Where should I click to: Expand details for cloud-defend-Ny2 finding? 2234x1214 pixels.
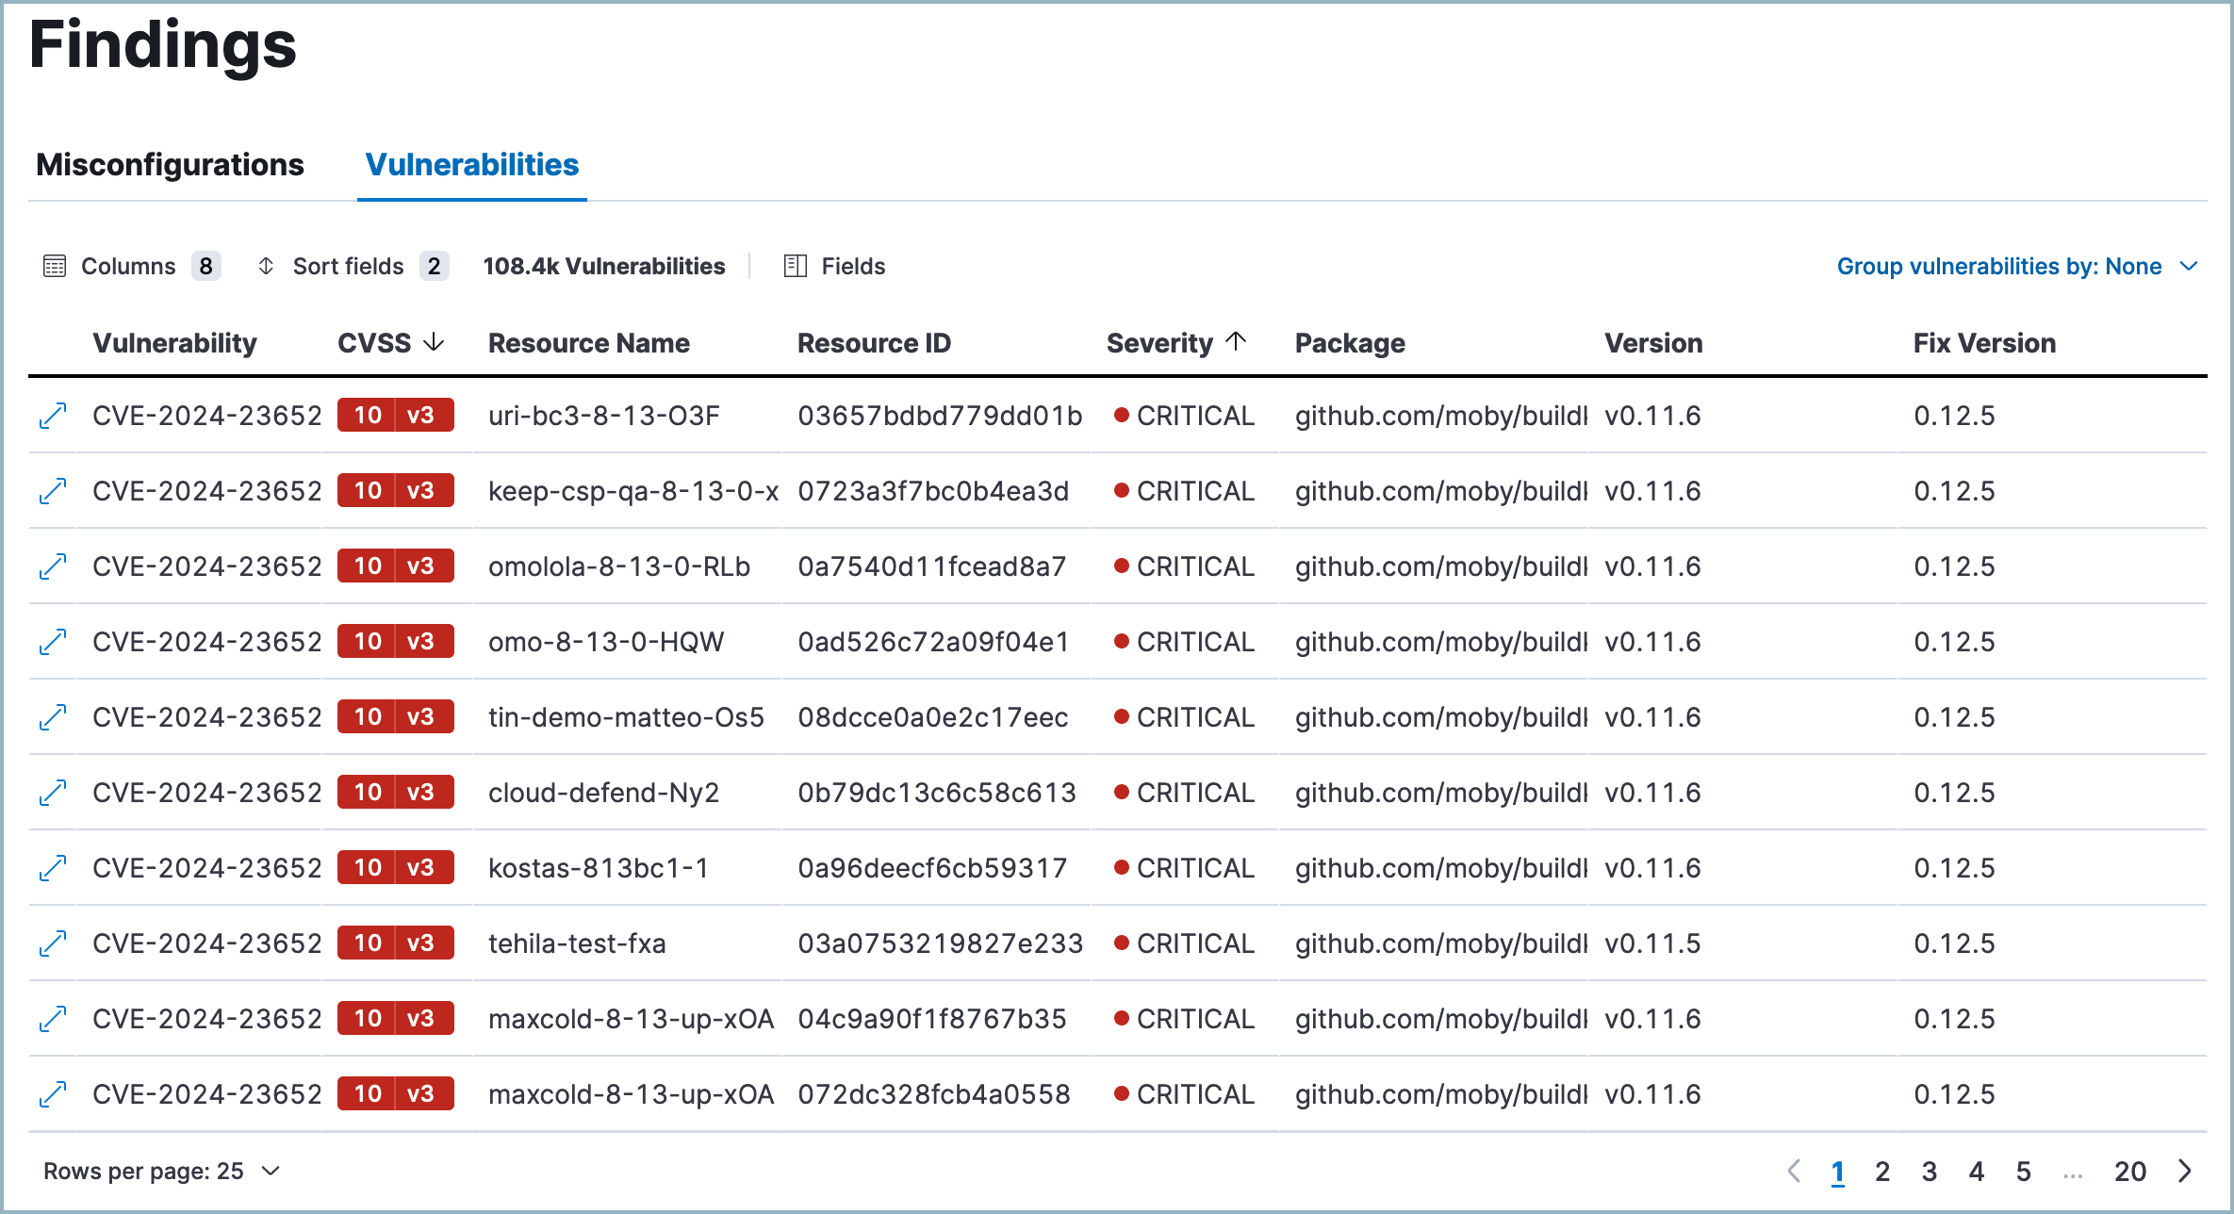click(53, 792)
